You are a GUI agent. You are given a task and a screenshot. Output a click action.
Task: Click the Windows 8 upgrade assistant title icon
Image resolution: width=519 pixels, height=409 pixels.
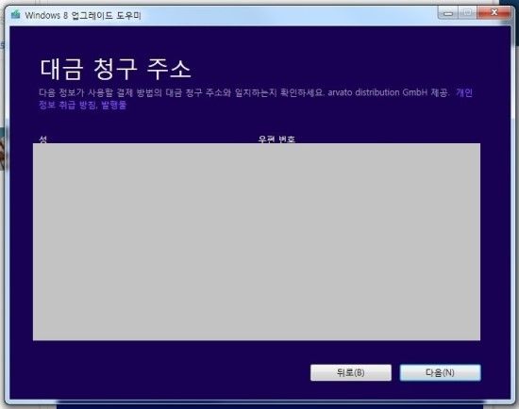(15, 15)
